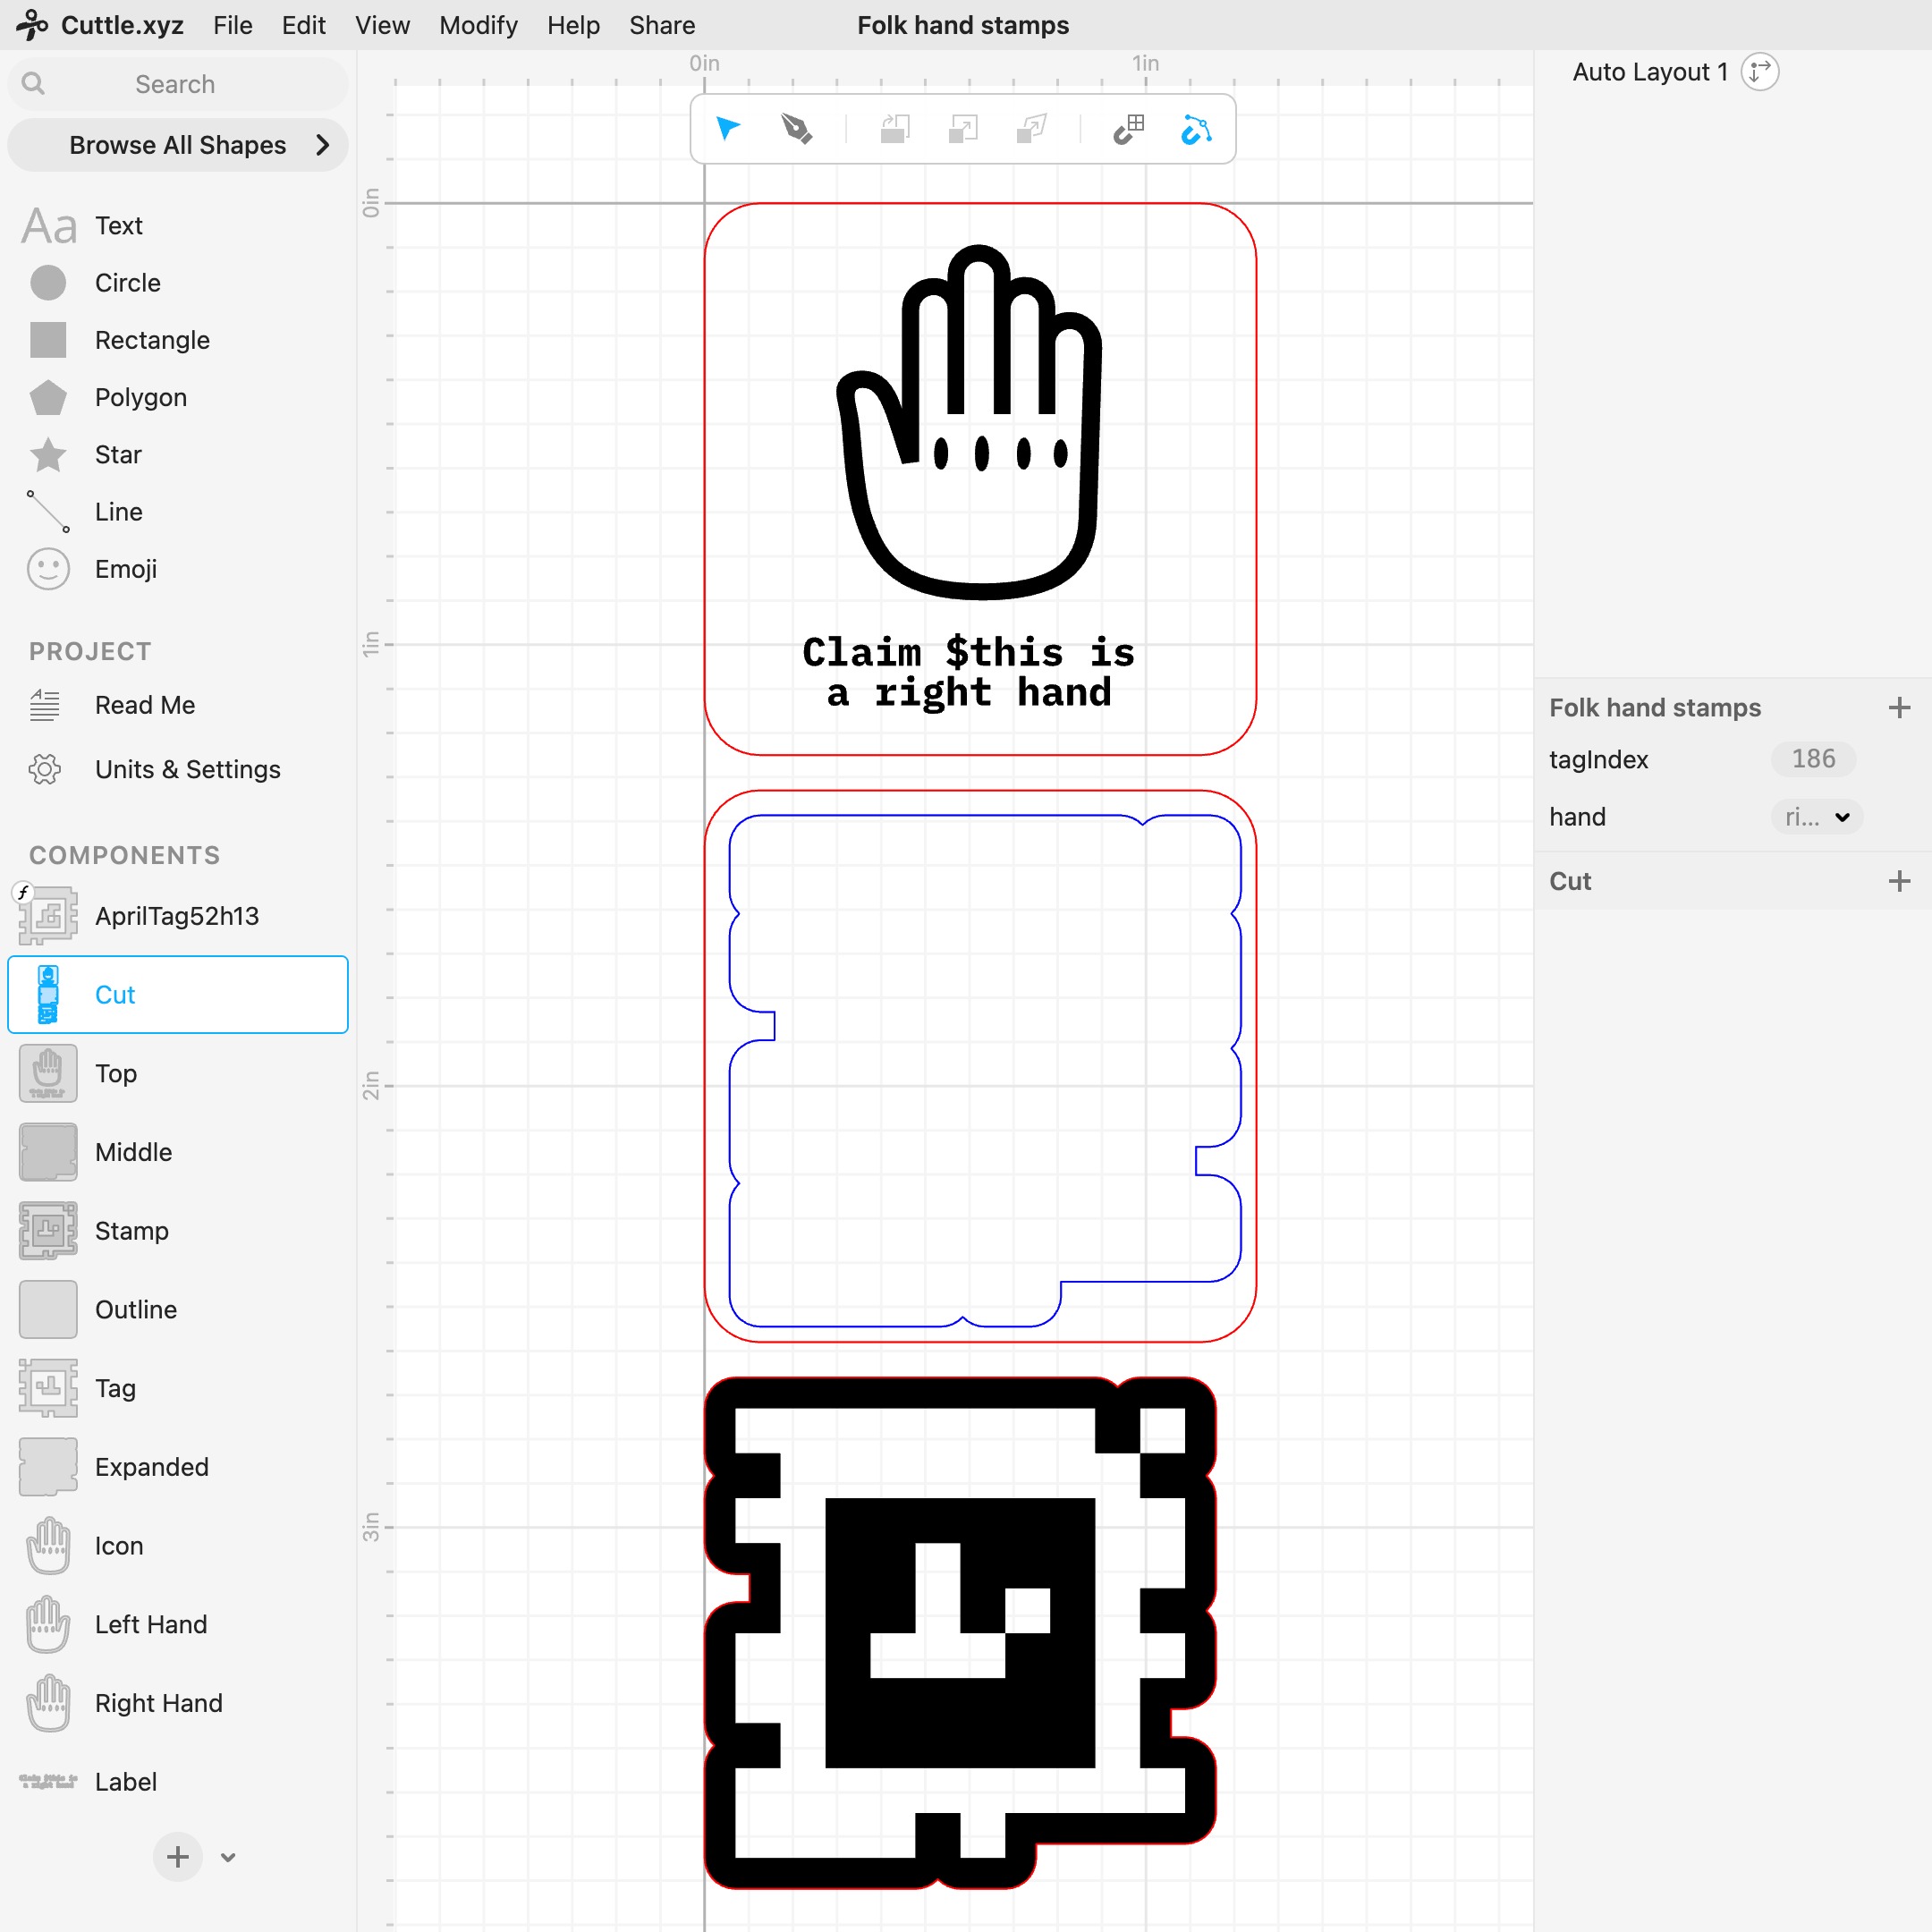Toggle the snap magnet grid icon
This screenshot has height=1932, width=1932.
coord(1129,129)
